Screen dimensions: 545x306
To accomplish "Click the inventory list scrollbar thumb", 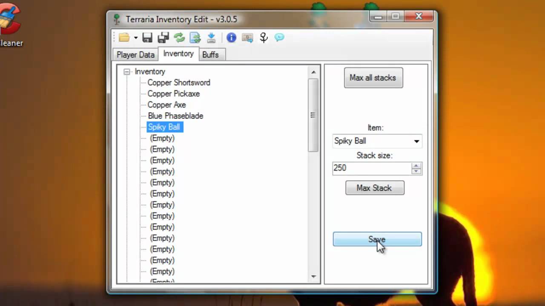I will coord(314,115).
